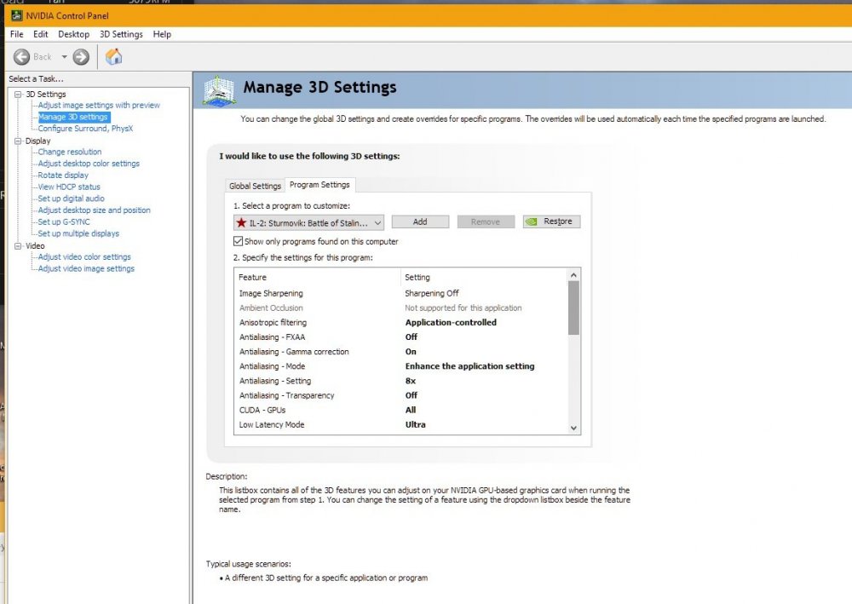Click the Restore button
The image size is (852, 604).
(x=551, y=221)
